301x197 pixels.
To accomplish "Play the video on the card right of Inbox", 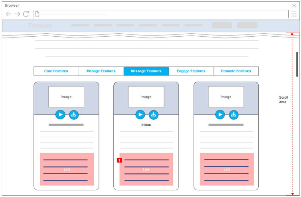I will click(x=220, y=115).
